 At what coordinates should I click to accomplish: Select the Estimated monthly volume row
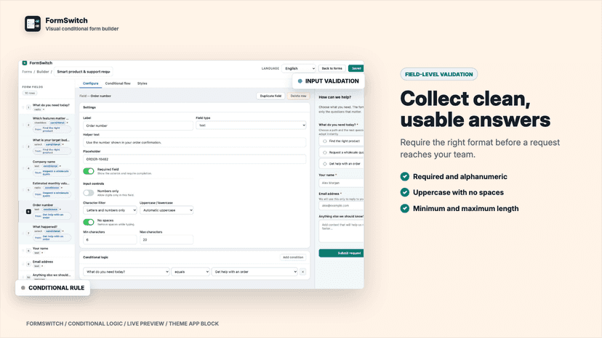click(47, 190)
